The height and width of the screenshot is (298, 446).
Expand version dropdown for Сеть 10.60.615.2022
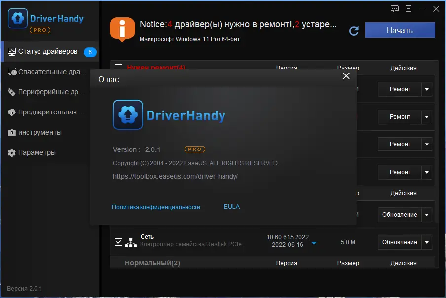pyautogui.click(x=314, y=243)
